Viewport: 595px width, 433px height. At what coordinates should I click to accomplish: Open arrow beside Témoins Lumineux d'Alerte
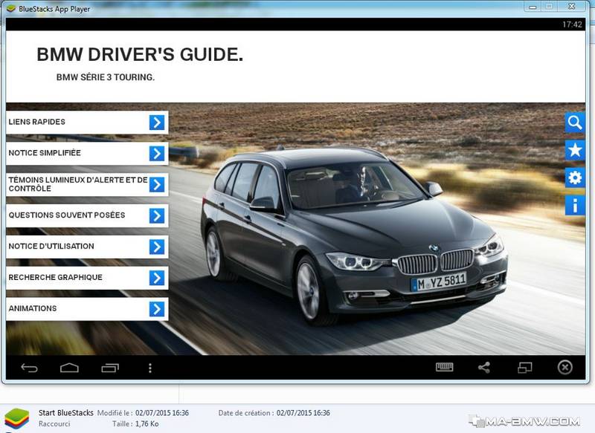pos(157,184)
